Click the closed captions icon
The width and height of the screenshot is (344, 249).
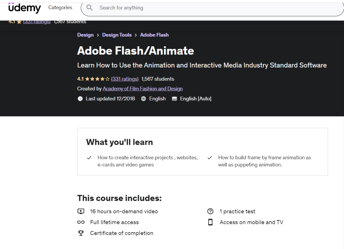tap(174, 98)
